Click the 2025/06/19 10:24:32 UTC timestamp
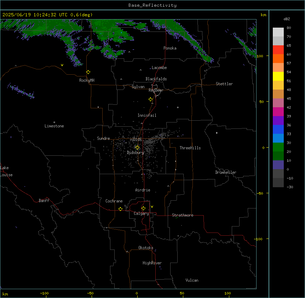305x298 pixels. (35, 15)
